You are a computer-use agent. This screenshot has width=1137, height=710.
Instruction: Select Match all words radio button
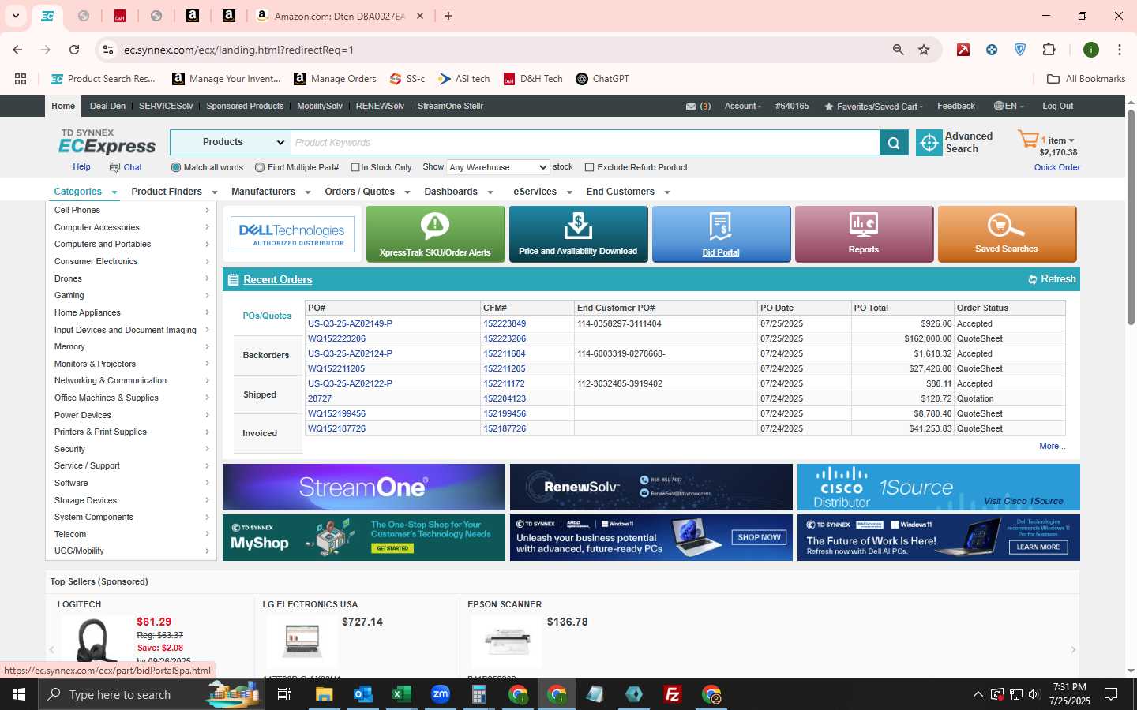[x=176, y=167]
